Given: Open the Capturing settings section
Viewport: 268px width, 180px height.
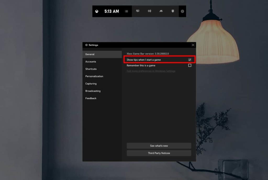Looking at the screenshot, I should coord(91,83).
